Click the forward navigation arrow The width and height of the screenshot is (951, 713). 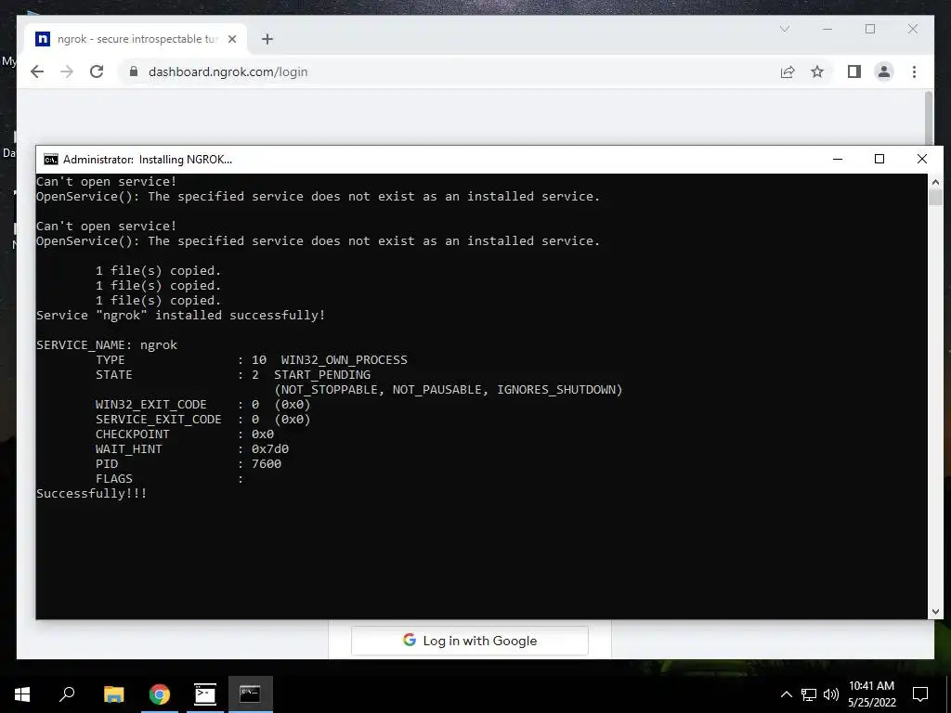click(x=67, y=71)
